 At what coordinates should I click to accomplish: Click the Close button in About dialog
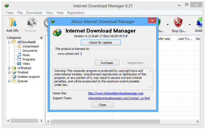[x=103, y=105]
